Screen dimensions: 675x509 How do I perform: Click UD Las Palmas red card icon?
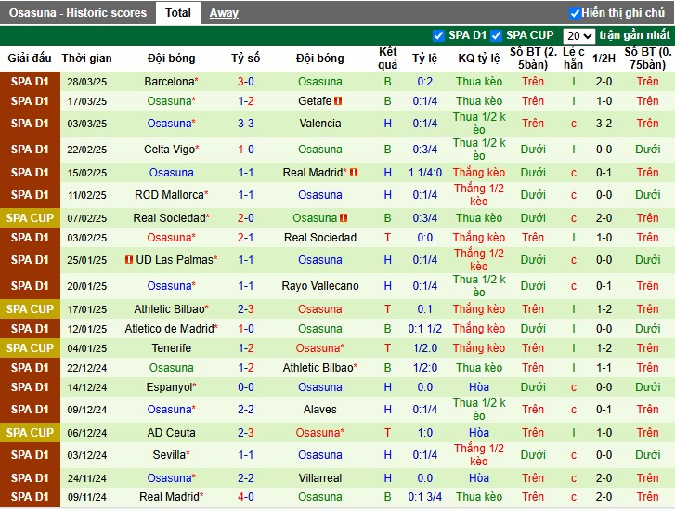tap(129, 260)
